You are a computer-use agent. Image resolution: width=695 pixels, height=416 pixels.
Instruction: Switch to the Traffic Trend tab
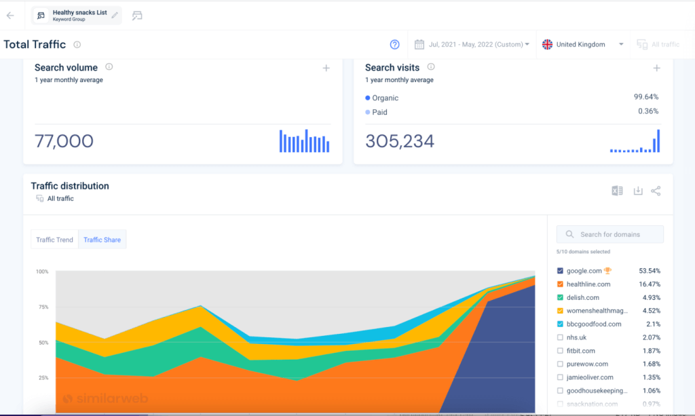54,240
